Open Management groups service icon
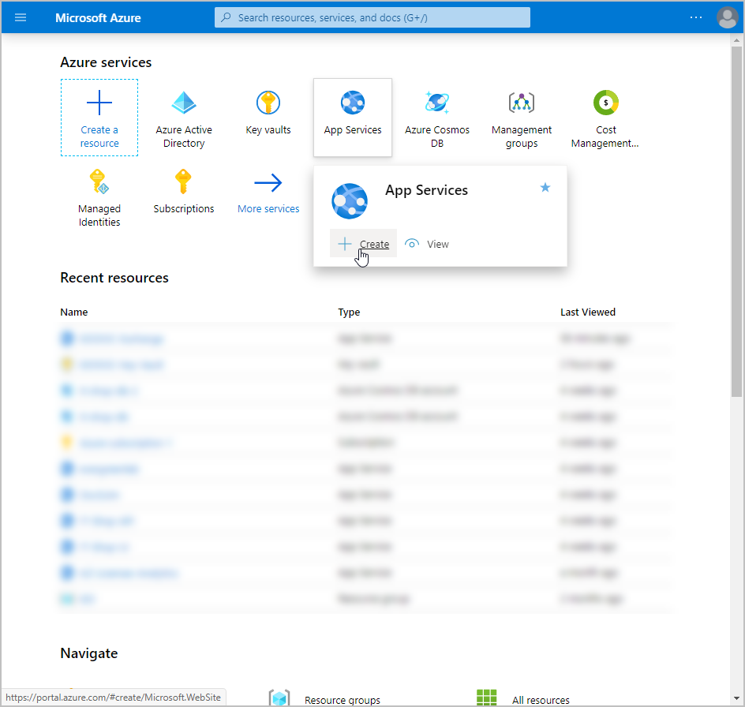 tap(522, 103)
